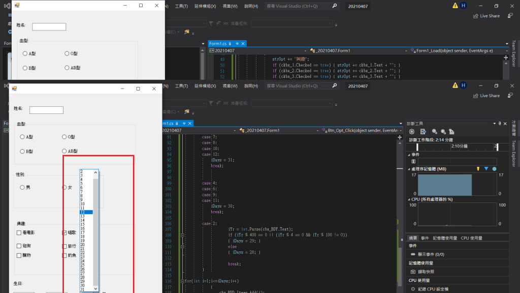Select the 女 radio button

pyautogui.click(x=64, y=187)
